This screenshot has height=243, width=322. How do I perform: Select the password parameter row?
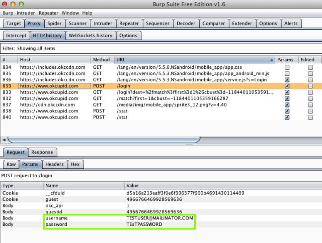click(161, 224)
